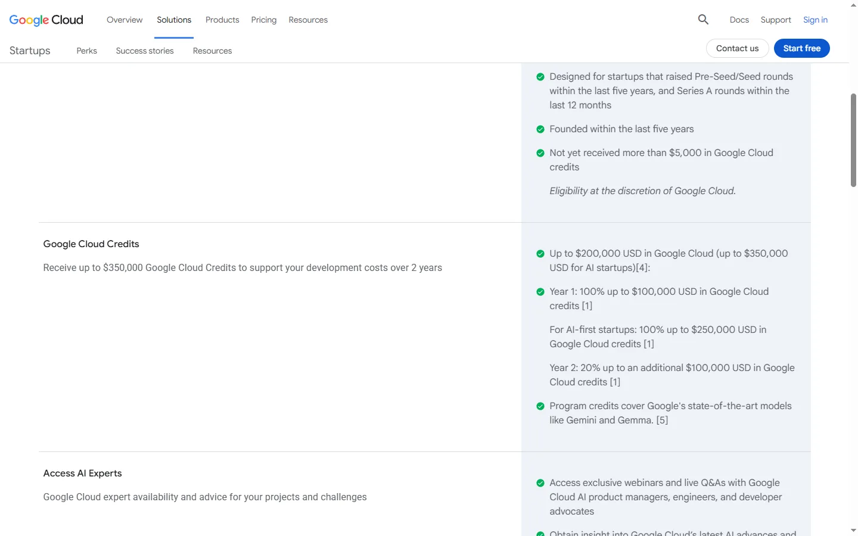Open the Docs link
The width and height of the screenshot is (858, 536).
pos(739,20)
